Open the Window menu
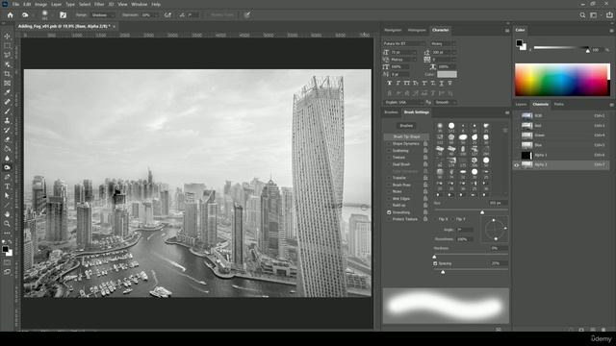This screenshot has width=616, height=346. tap(139, 4)
